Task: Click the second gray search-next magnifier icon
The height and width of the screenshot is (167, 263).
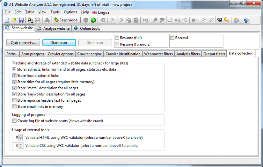Action: pos(162,20)
